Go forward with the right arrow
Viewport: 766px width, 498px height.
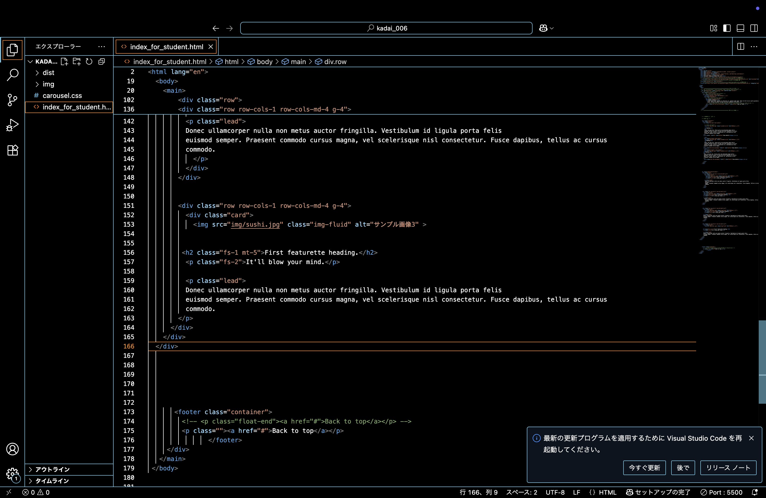click(x=229, y=28)
